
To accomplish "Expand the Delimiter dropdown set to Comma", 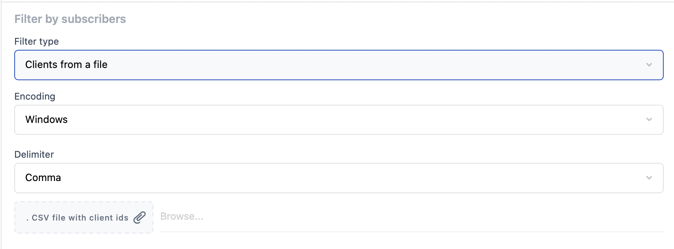I will 339,178.
